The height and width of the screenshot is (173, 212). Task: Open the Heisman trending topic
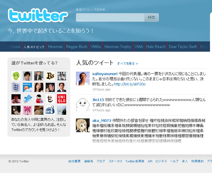click(55, 47)
